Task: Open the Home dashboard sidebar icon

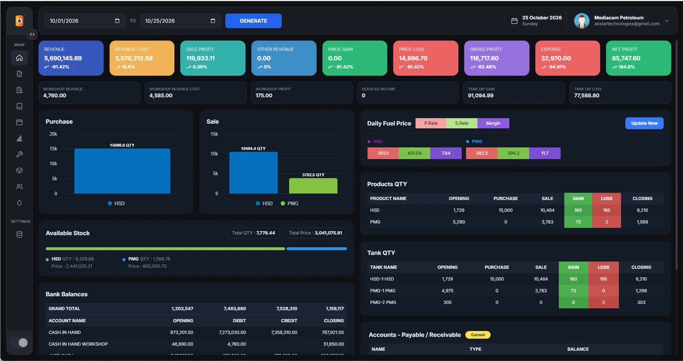Action: click(x=19, y=58)
